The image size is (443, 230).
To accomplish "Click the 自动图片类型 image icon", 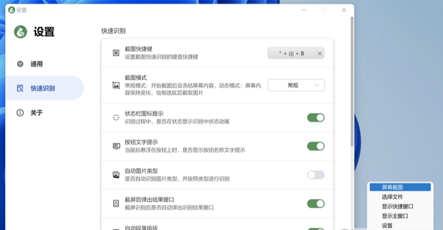I will tap(116, 175).
